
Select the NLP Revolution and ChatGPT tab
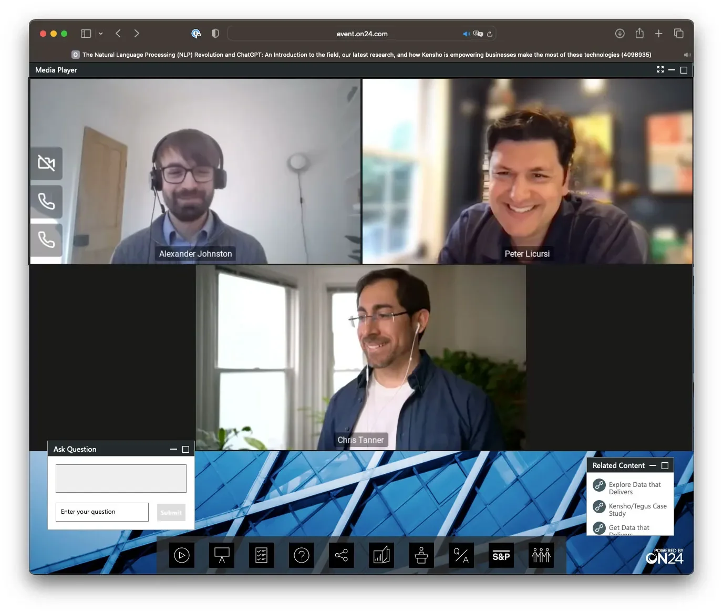(x=361, y=55)
